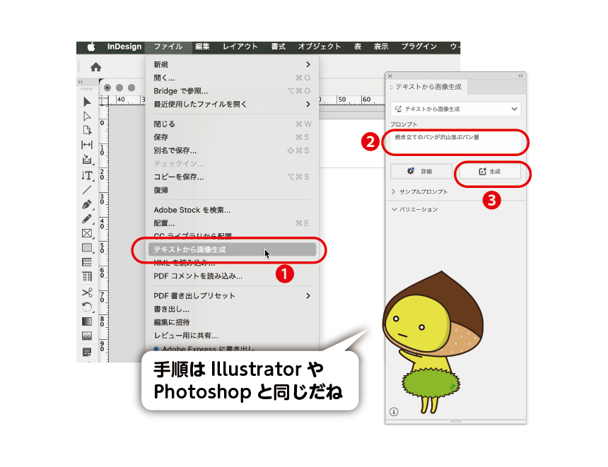This screenshot has width=608, height=467.
Task: Select the Direct Selection tool
Action: 87,116
